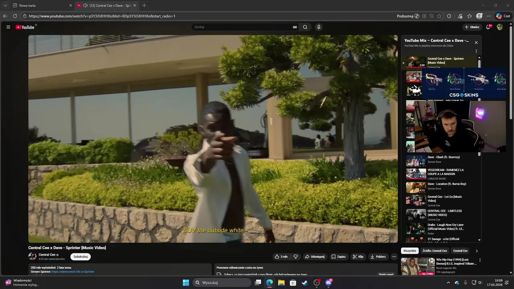Screen dimensions: 514x289
Task: Open the Copilot Czat button
Action: tap(503, 16)
